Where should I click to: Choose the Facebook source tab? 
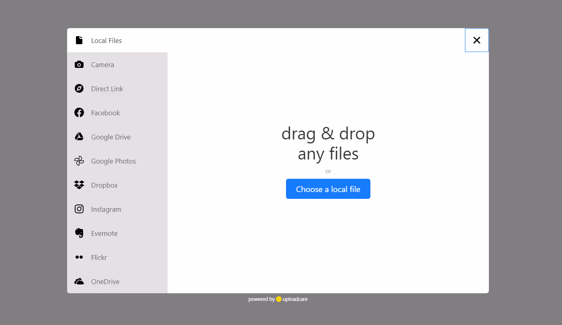[117, 112]
